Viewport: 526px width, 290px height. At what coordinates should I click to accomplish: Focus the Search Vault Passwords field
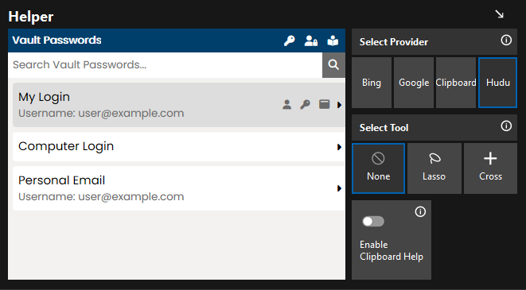165,64
